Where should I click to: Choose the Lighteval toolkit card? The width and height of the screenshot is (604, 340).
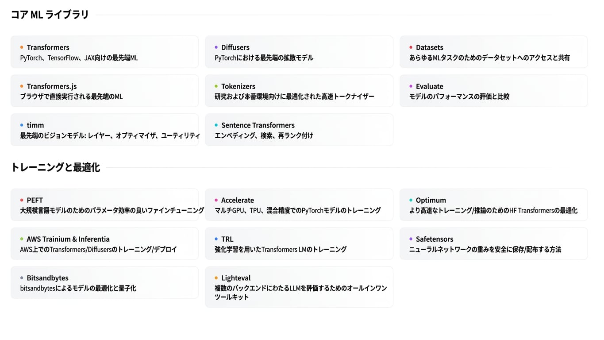tap(299, 287)
